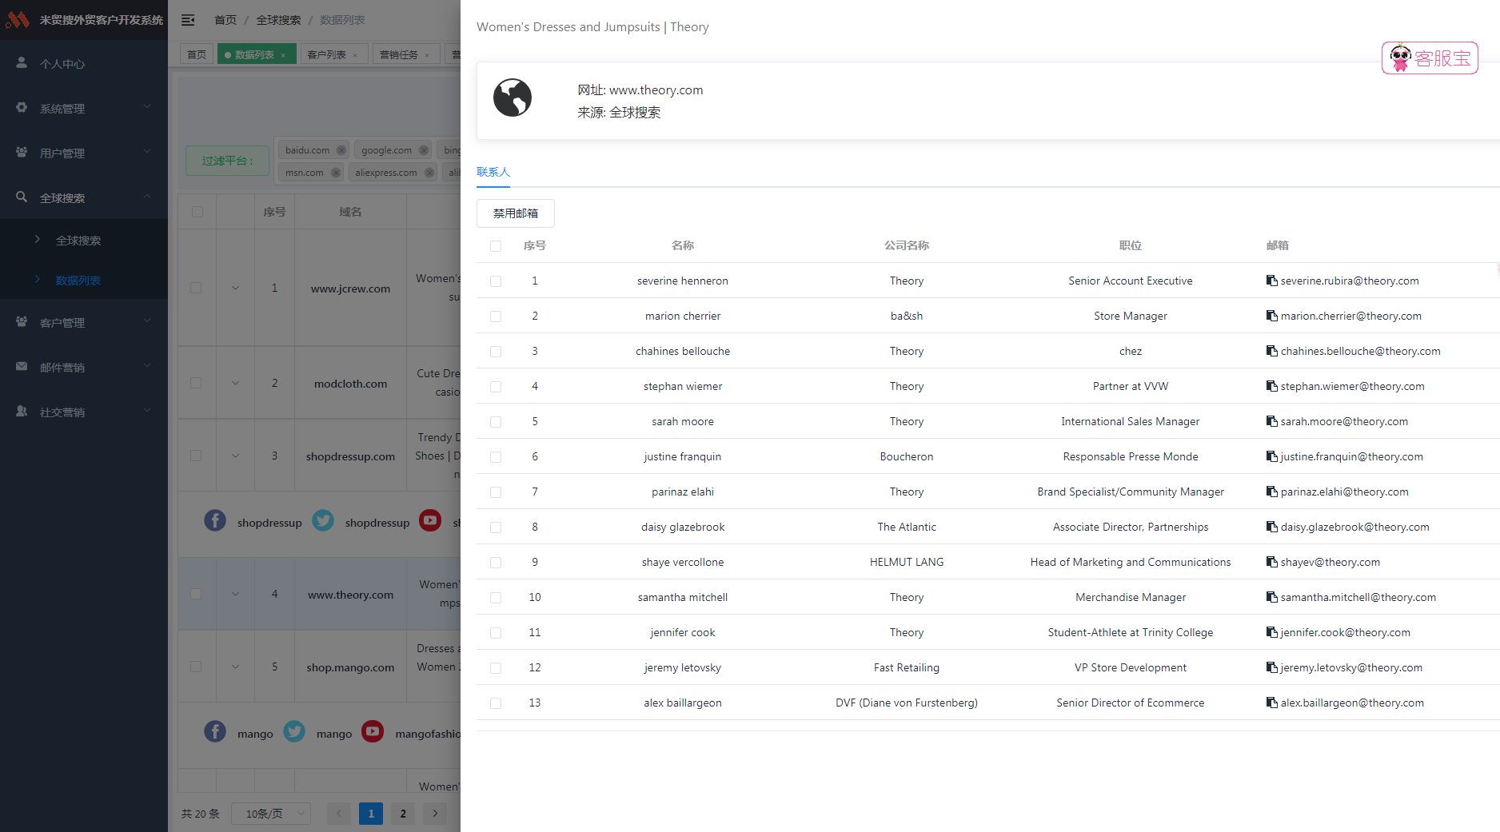This screenshot has height=832, width=1500.
Task: Expand the www.jcrew.com row chevron
Action: point(235,288)
